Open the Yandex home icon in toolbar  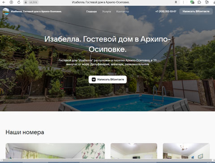11,2
